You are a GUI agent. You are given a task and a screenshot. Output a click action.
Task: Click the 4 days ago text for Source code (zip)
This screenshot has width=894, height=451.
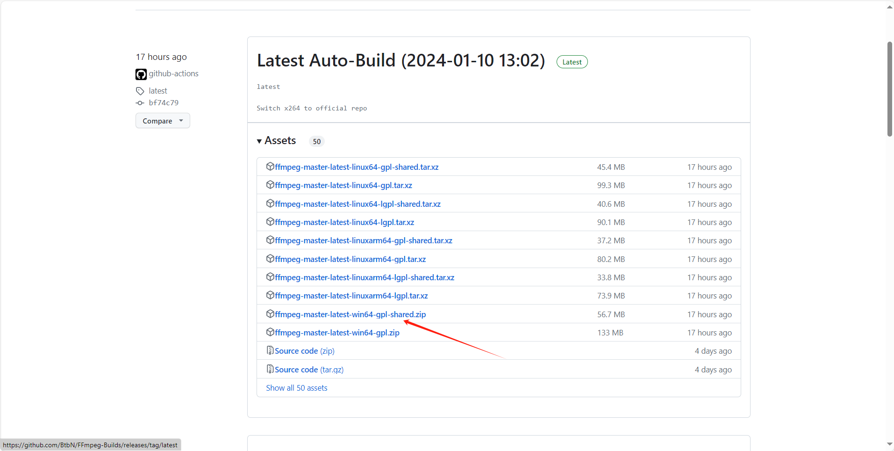click(713, 351)
